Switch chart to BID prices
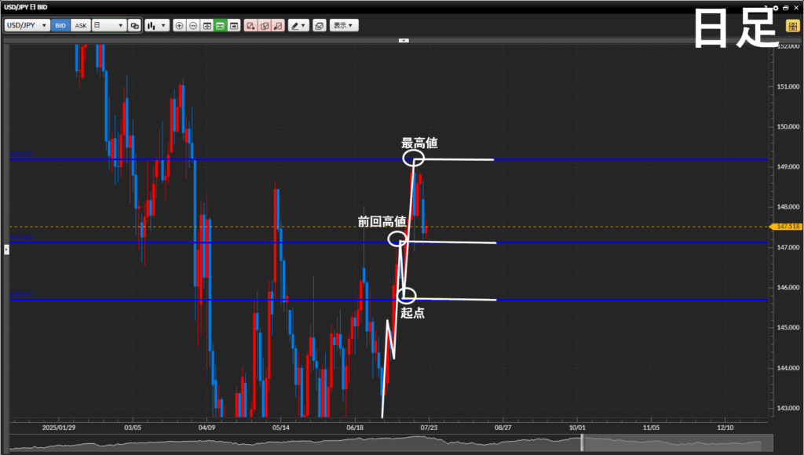 (60, 25)
